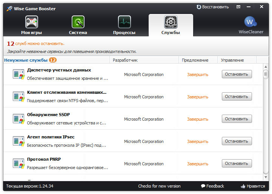Viewport: 272px width, 194px height.
Task: Open the Processes monitor icon
Action: pos(124,22)
